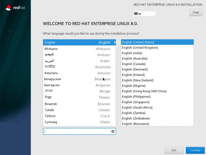Select Čeština language entry

coord(79,116)
